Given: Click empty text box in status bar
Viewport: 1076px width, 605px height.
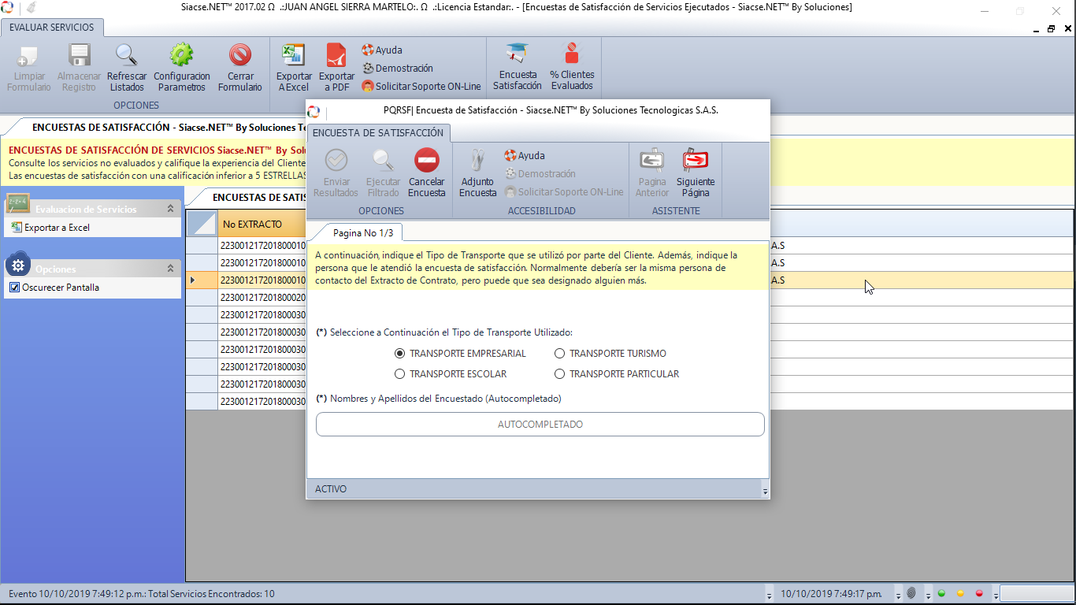Looking at the screenshot, I should [1036, 593].
